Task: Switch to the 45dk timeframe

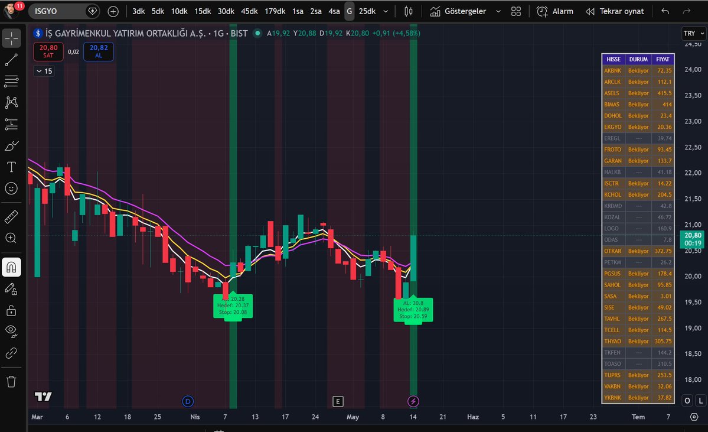Action: pyautogui.click(x=249, y=11)
